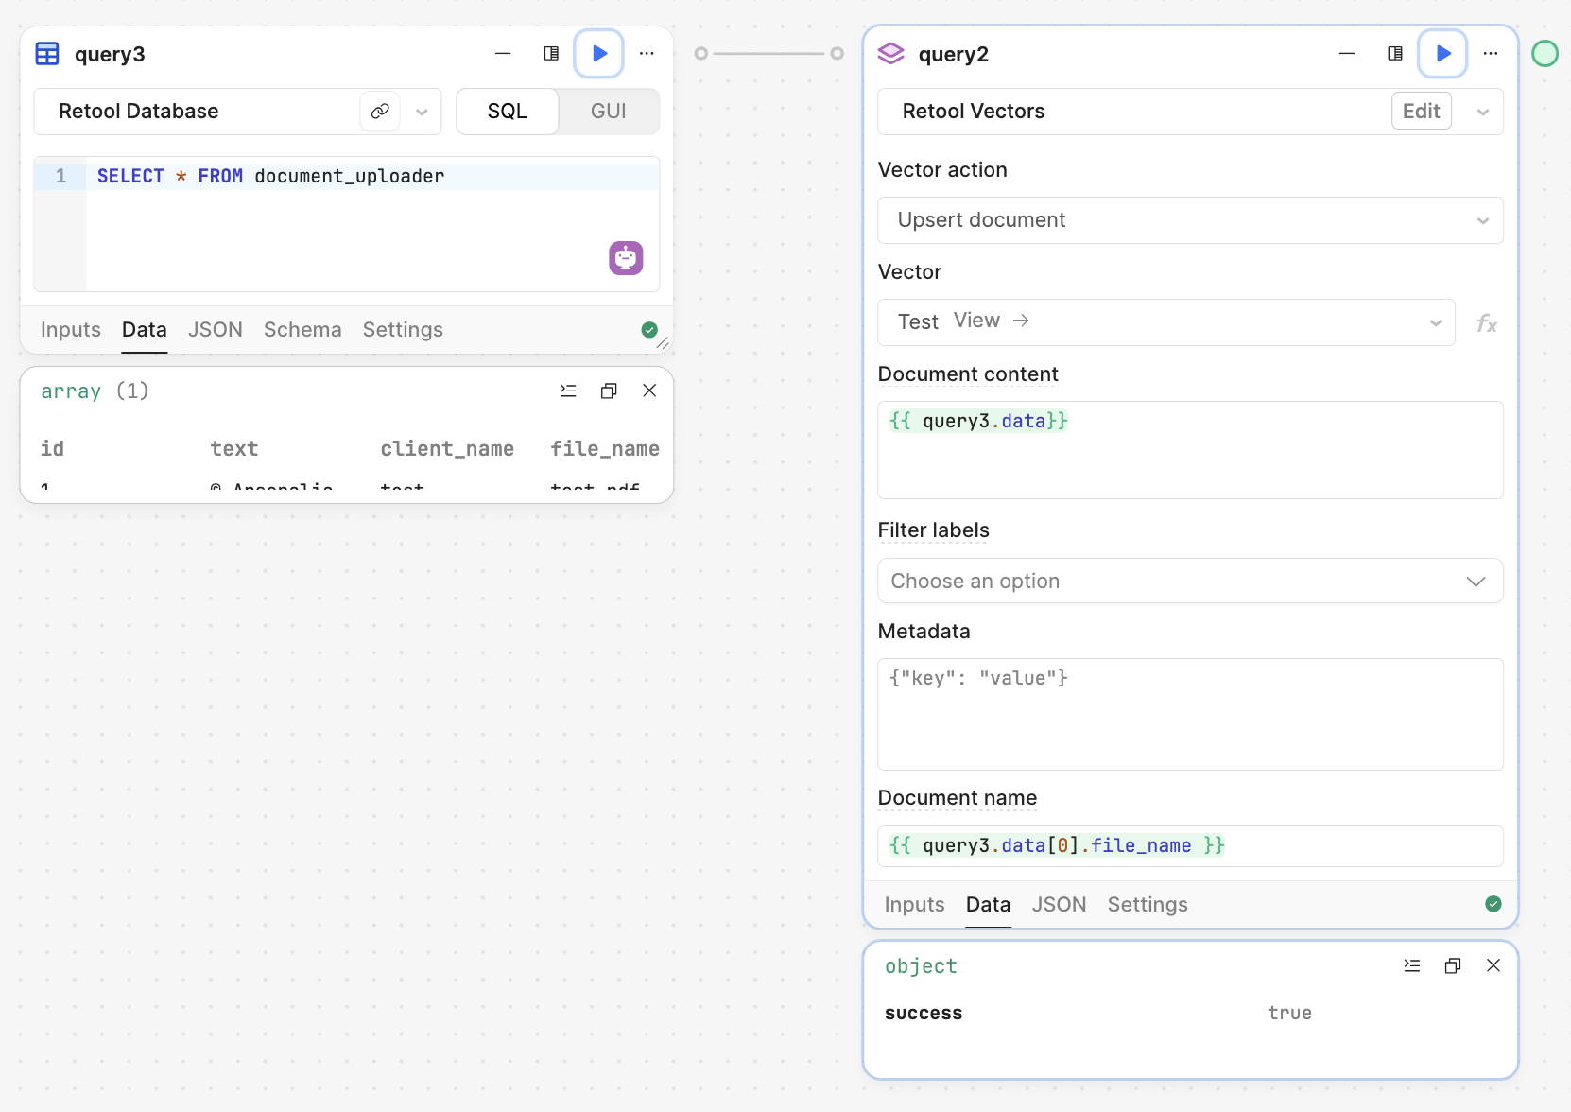Image resolution: width=1571 pixels, height=1112 pixels.
Task: Click the left connector node after query3
Action: (x=701, y=54)
